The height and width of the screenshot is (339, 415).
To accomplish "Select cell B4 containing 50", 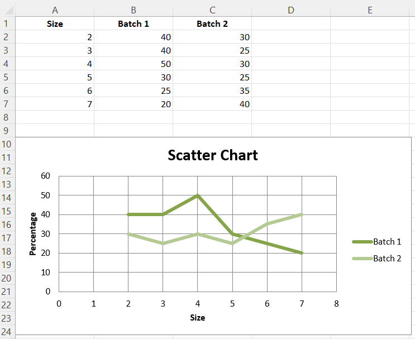I will 133,64.
